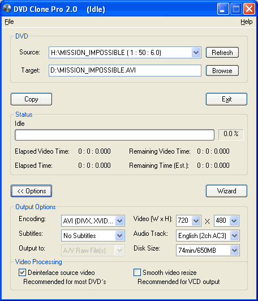Click 'Recommended for most DVD's' text
This screenshot has height=301, width=258.
point(64,282)
